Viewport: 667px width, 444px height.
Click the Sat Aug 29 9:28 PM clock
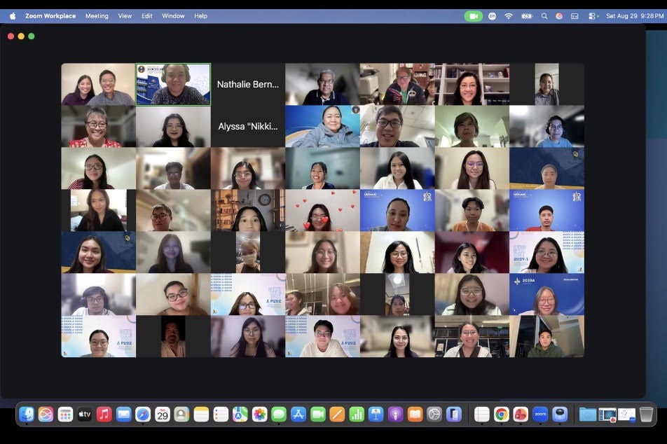pos(635,16)
